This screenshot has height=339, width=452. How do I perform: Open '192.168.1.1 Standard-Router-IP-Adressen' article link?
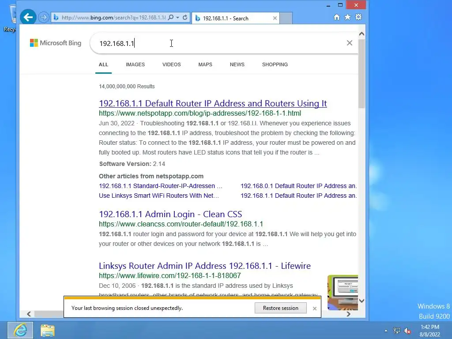[x=161, y=186]
